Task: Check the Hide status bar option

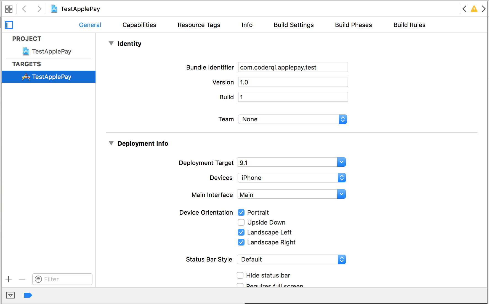Action: tap(240, 275)
